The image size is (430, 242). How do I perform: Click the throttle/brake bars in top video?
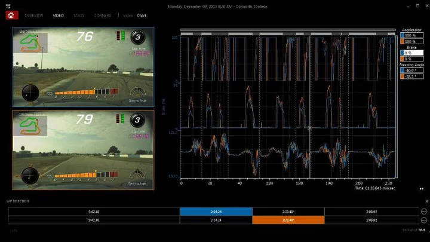(x=121, y=36)
